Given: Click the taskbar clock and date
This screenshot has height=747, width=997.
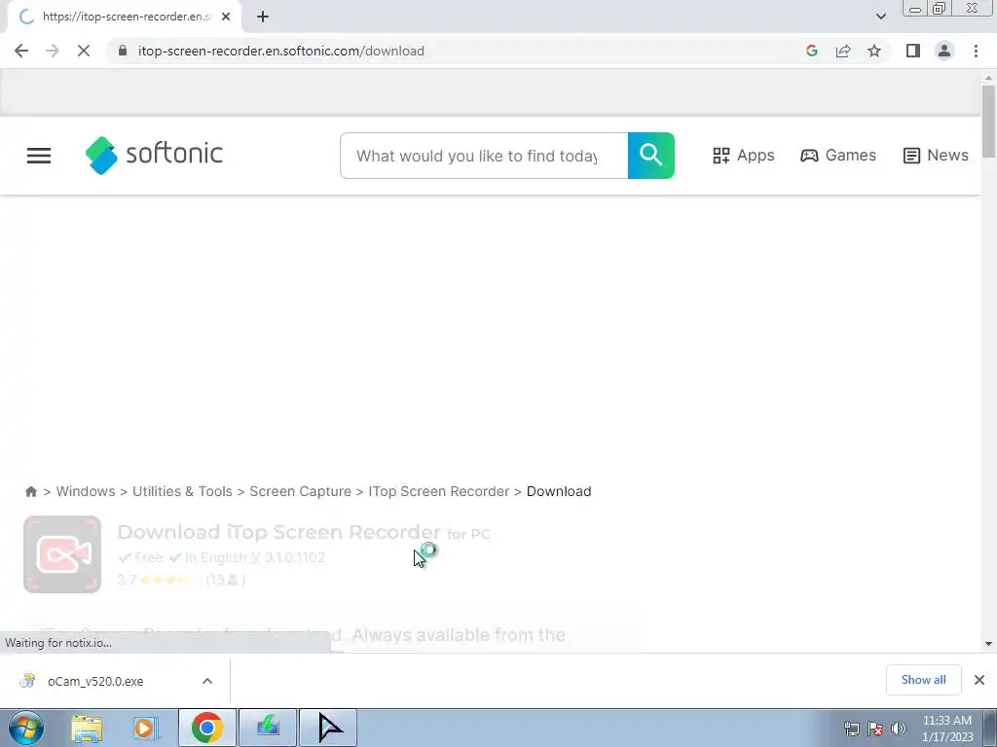Looking at the screenshot, I should (947, 729).
